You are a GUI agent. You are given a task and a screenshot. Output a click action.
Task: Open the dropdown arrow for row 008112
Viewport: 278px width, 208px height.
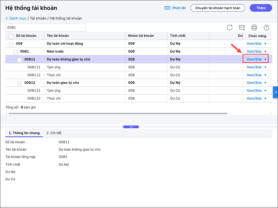(265, 75)
